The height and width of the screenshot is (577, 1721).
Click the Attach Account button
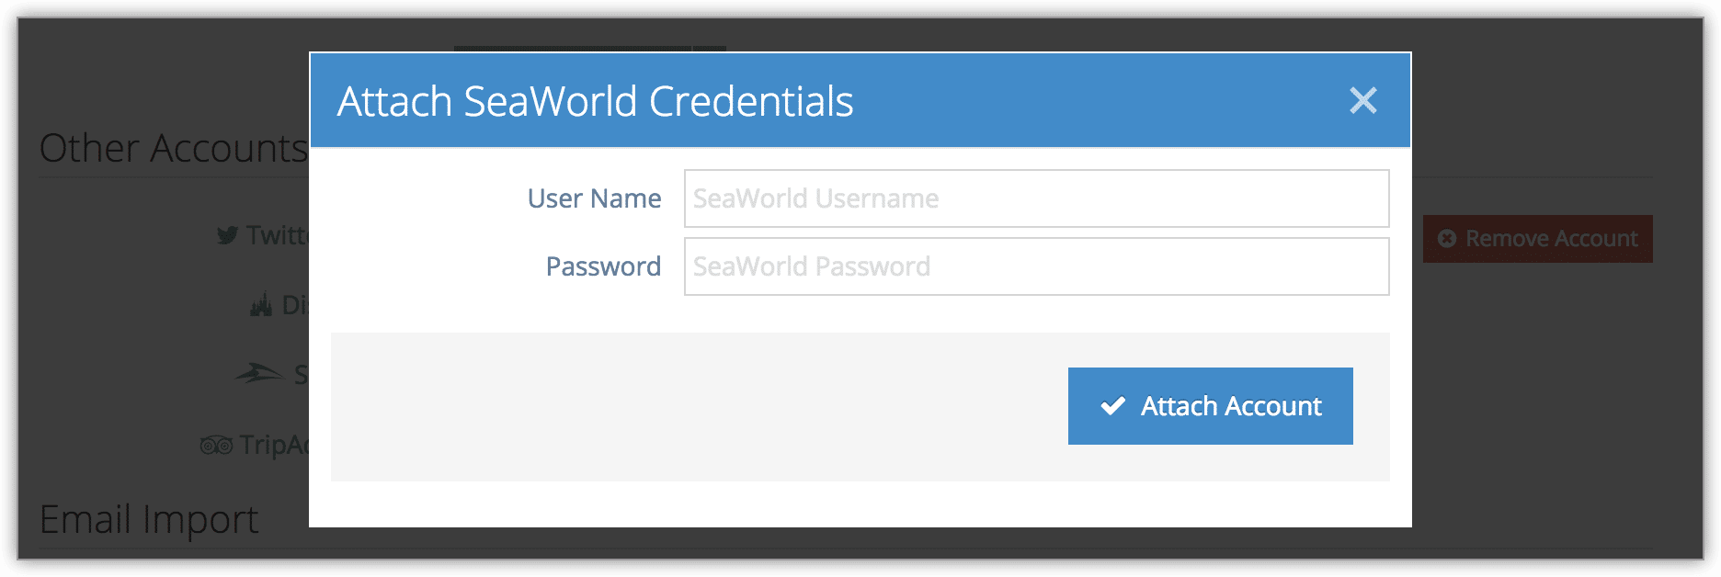point(1210,406)
